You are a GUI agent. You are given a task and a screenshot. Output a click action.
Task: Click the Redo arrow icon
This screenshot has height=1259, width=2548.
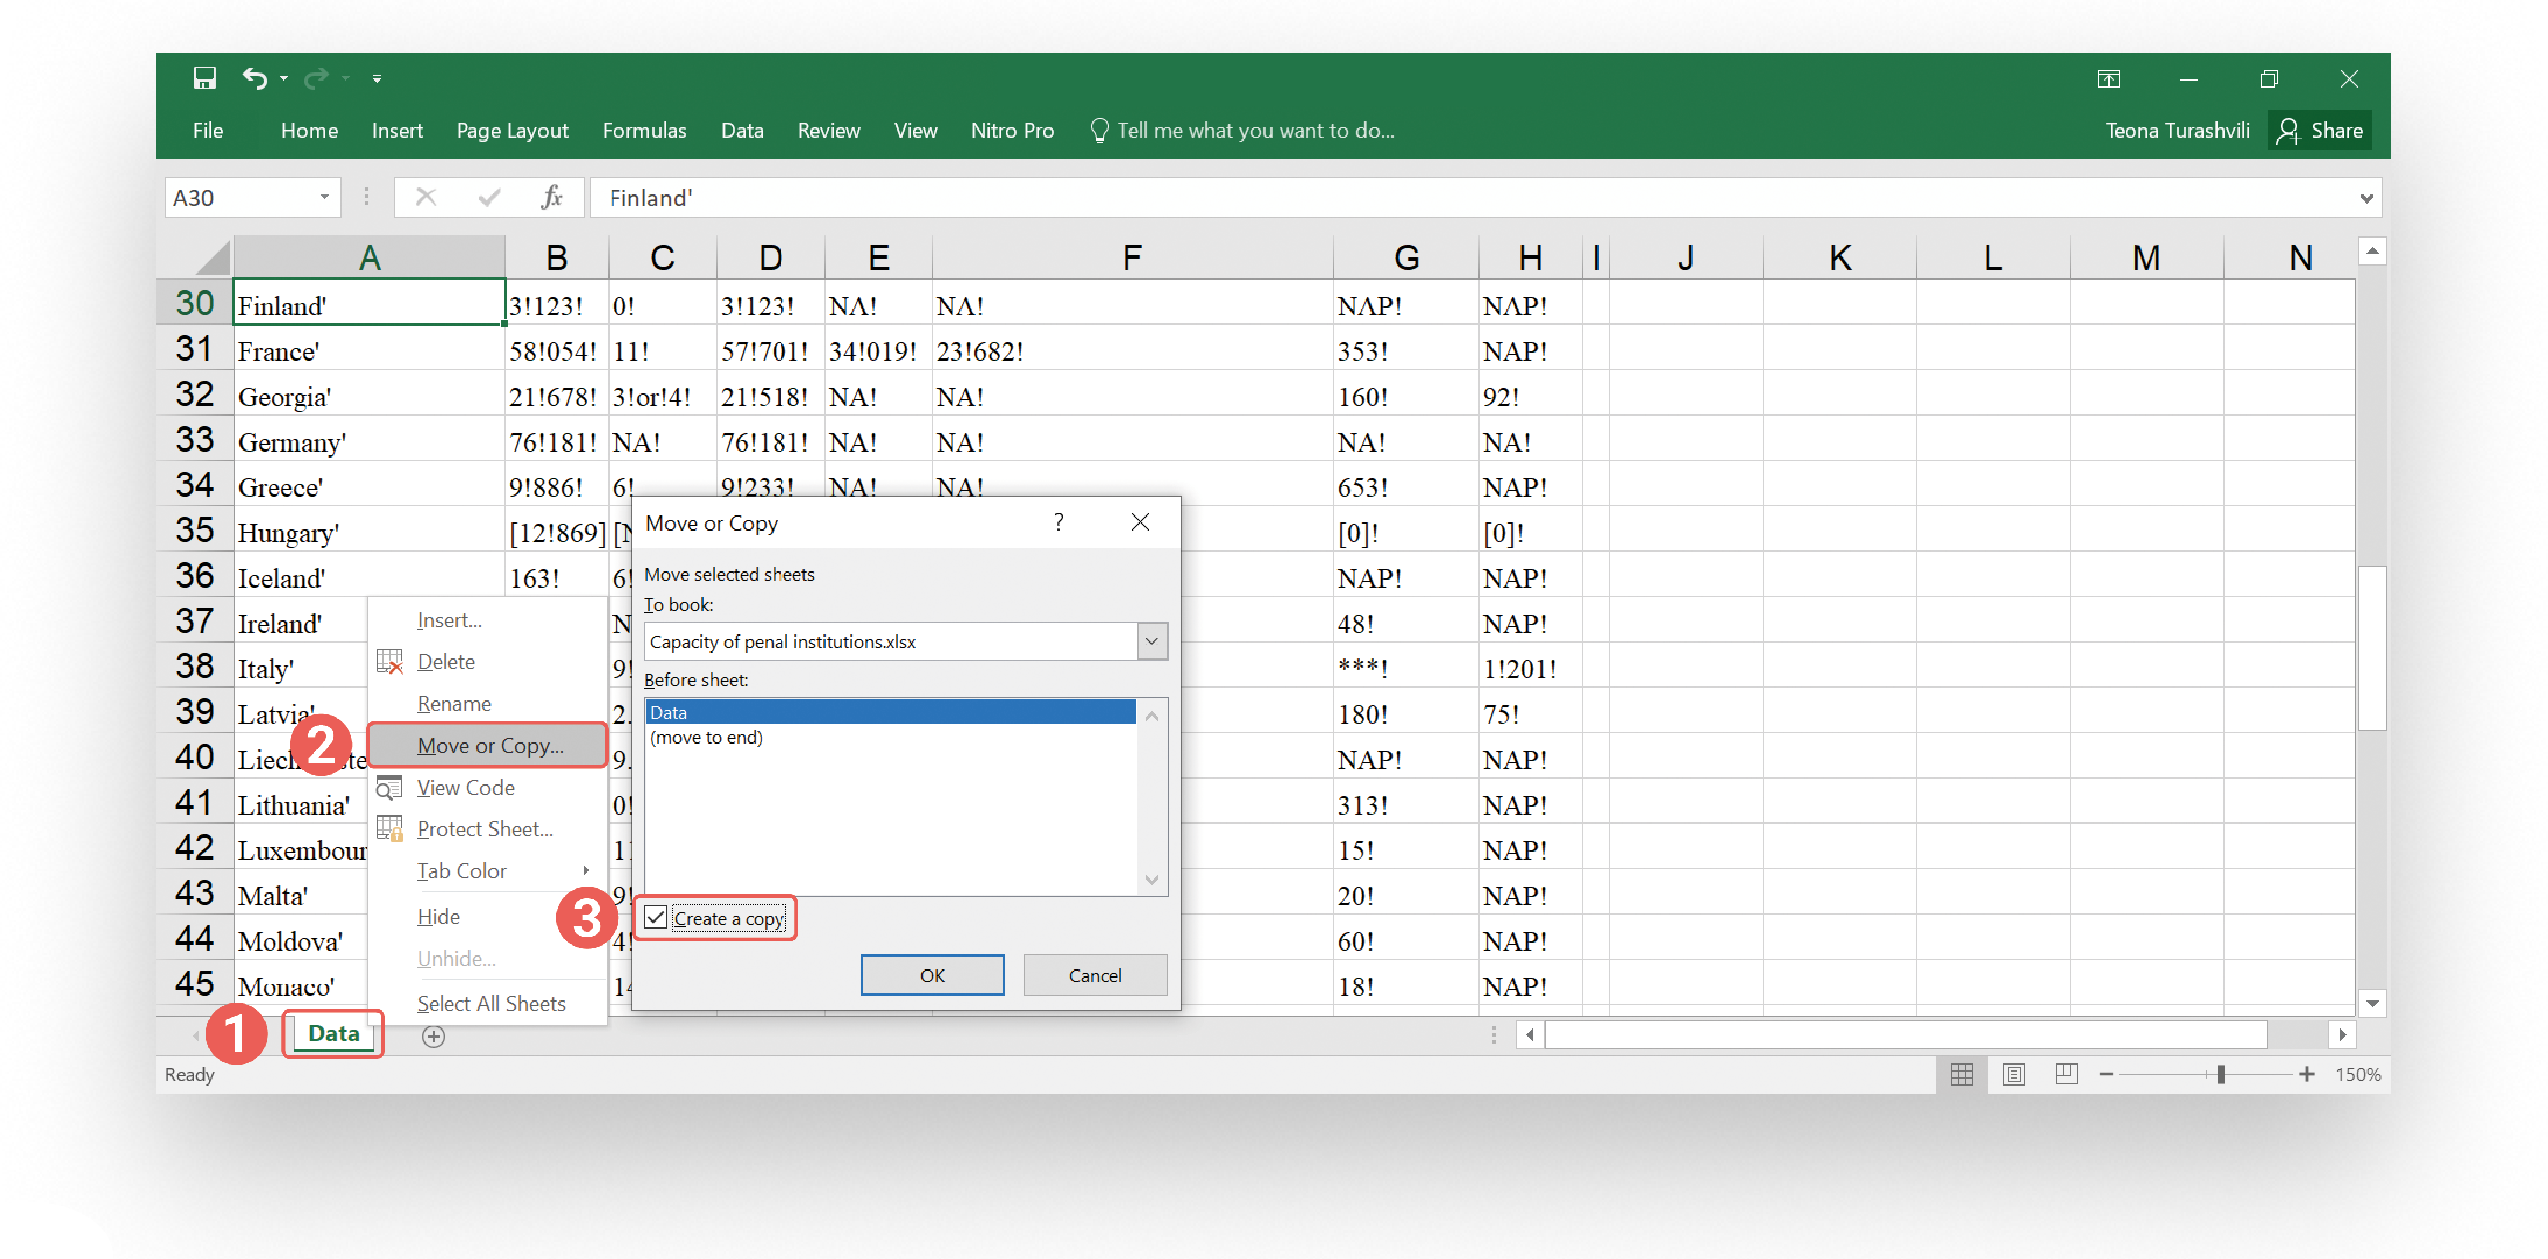[x=315, y=78]
